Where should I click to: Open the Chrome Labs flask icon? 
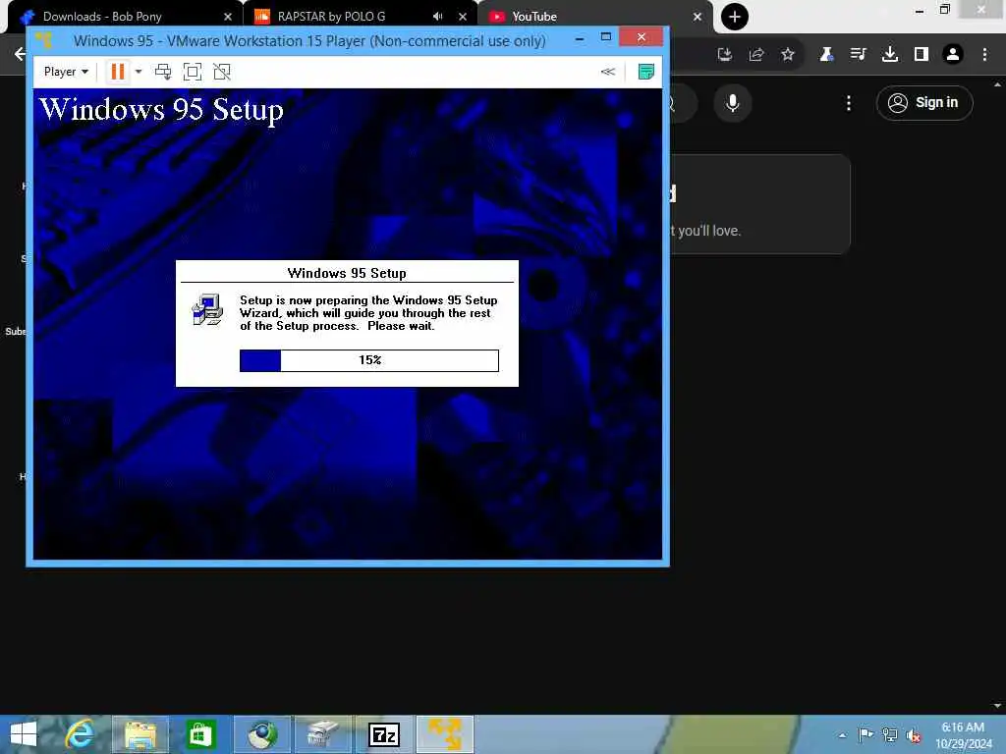pyautogui.click(x=826, y=55)
